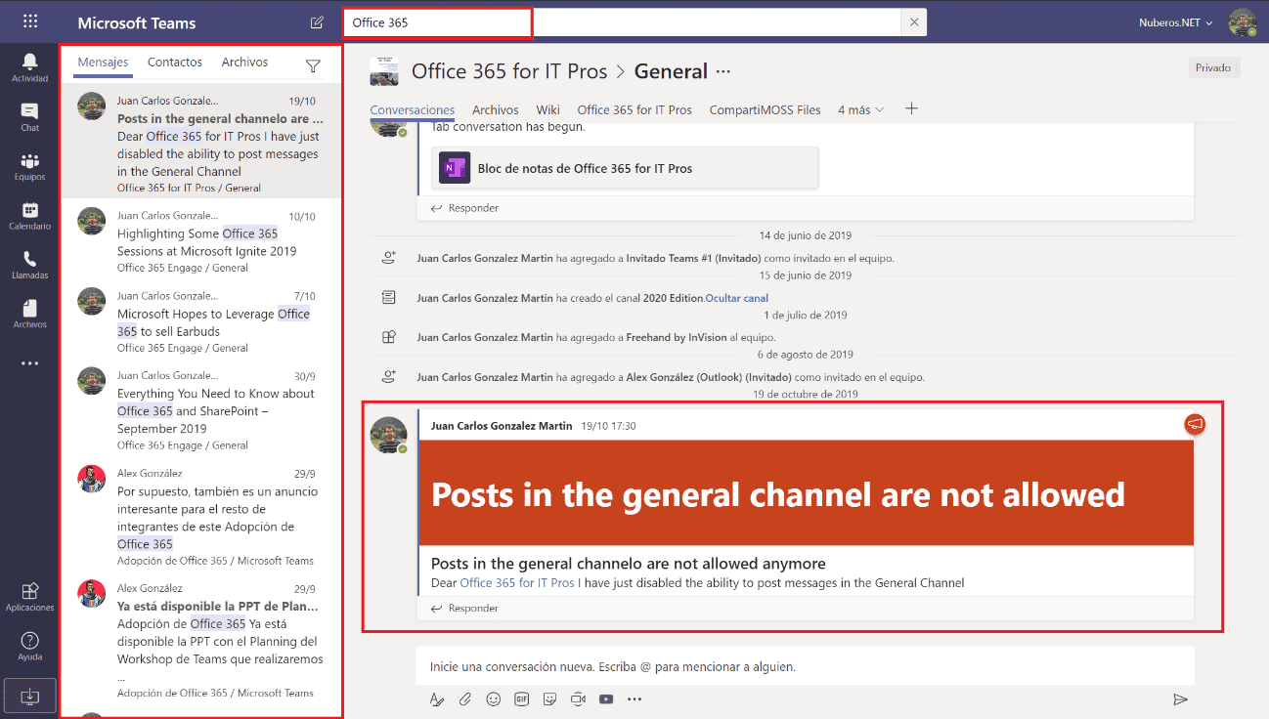
Task: Attach a file with paperclip icon
Action: tap(465, 698)
